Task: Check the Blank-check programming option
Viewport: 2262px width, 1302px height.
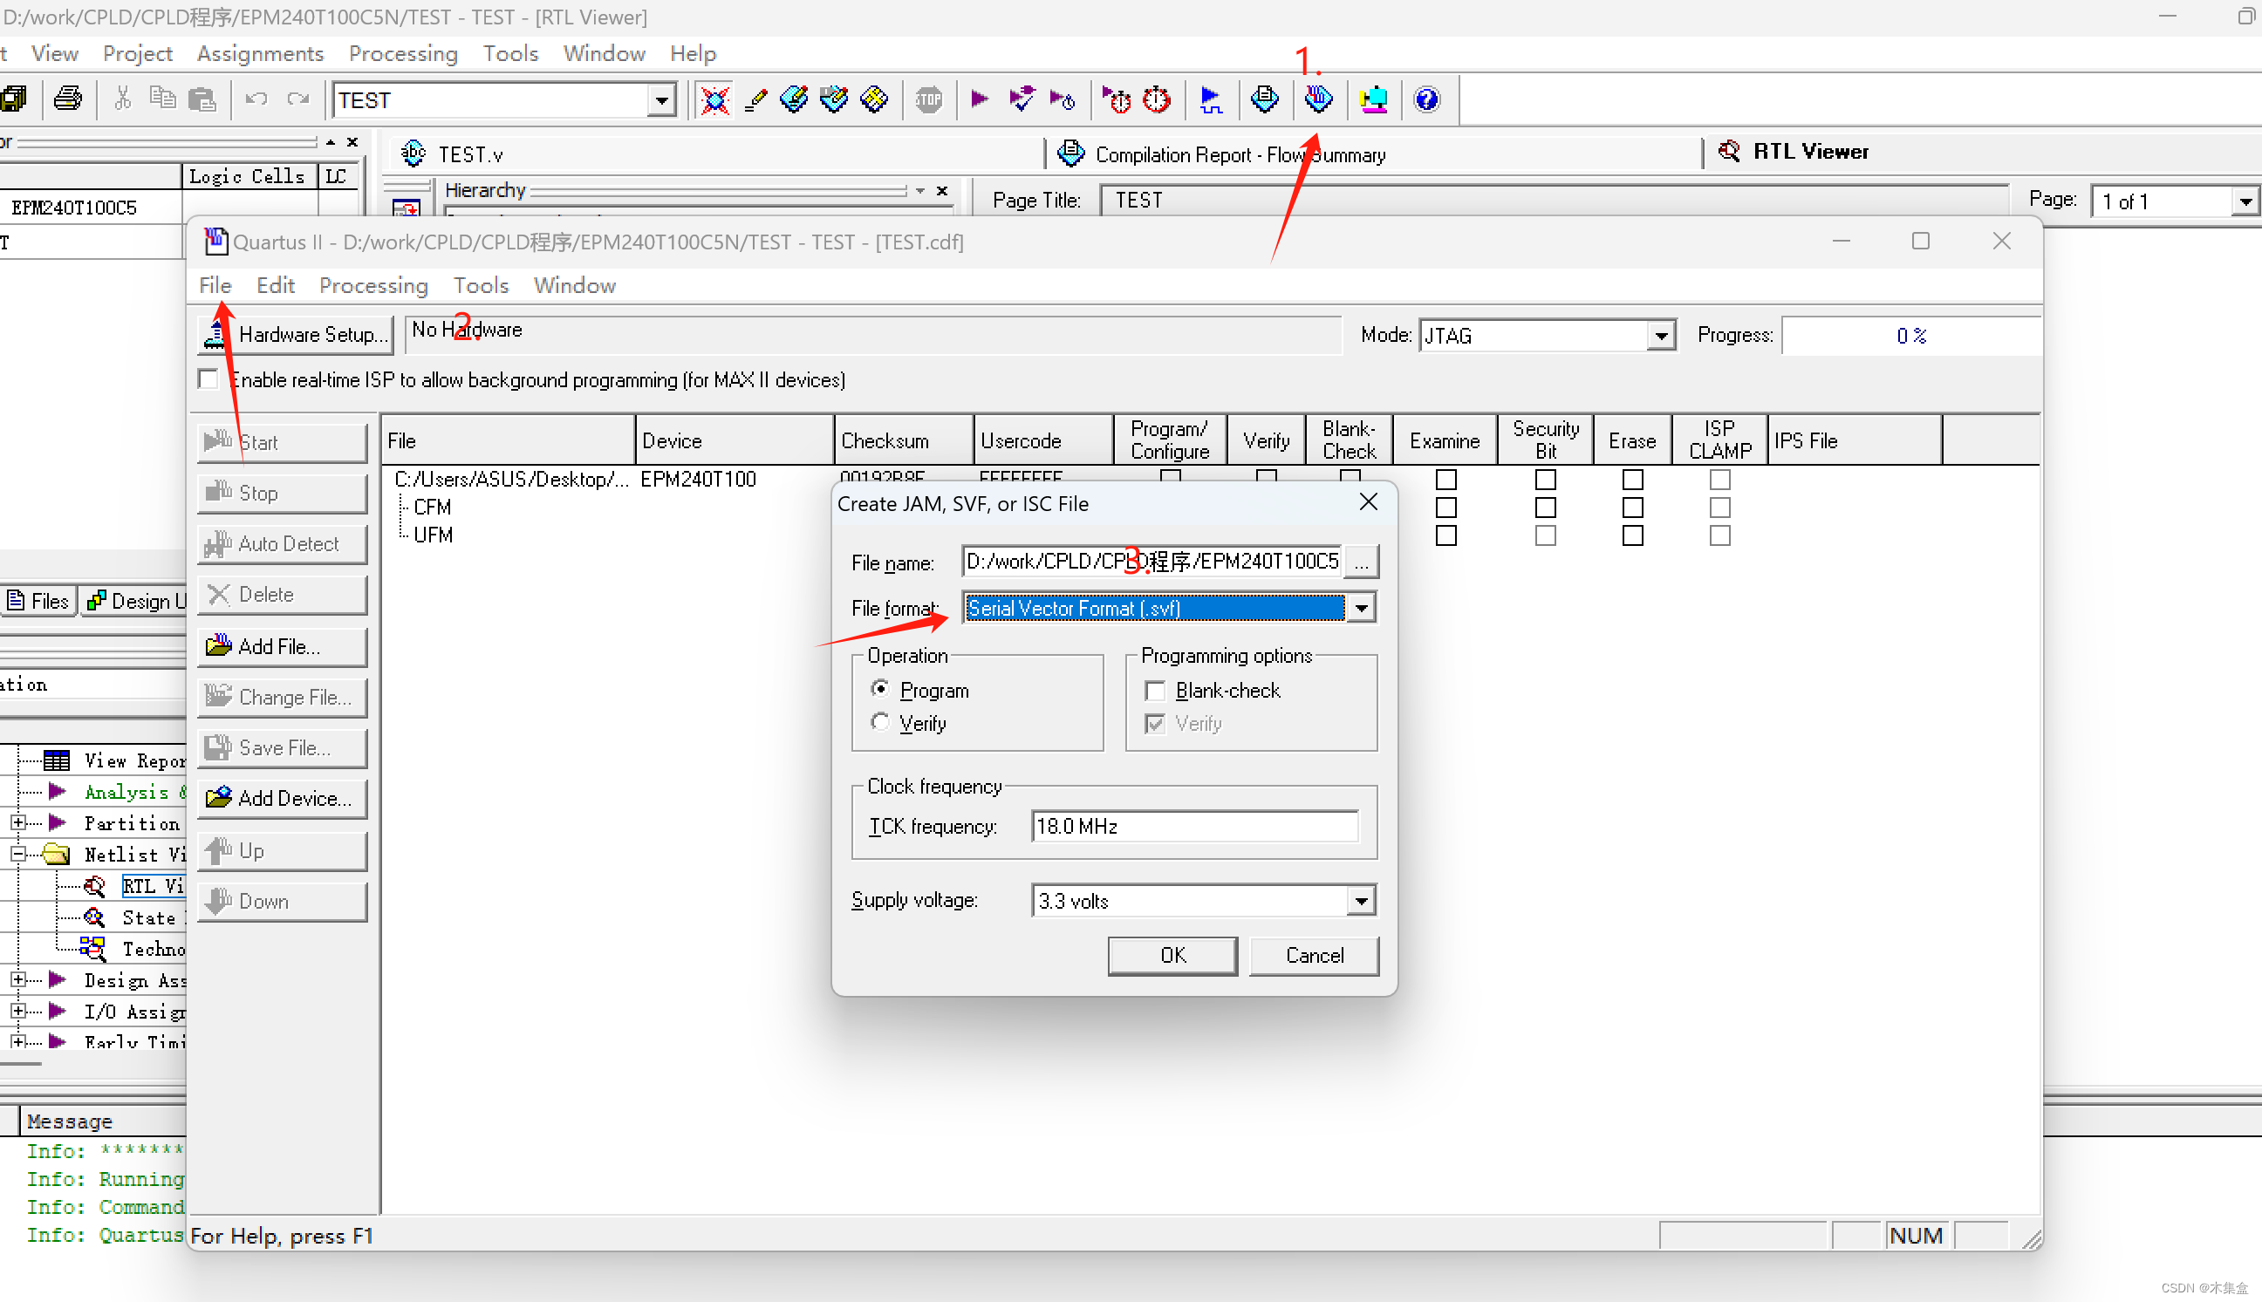Action: coord(1155,691)
